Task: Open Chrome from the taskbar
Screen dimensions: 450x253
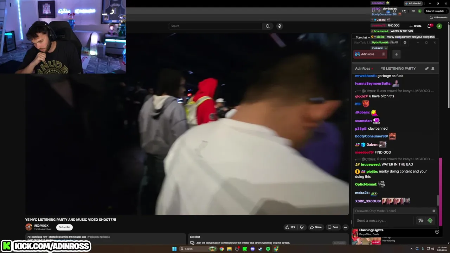Action: [x=221, y=249]
